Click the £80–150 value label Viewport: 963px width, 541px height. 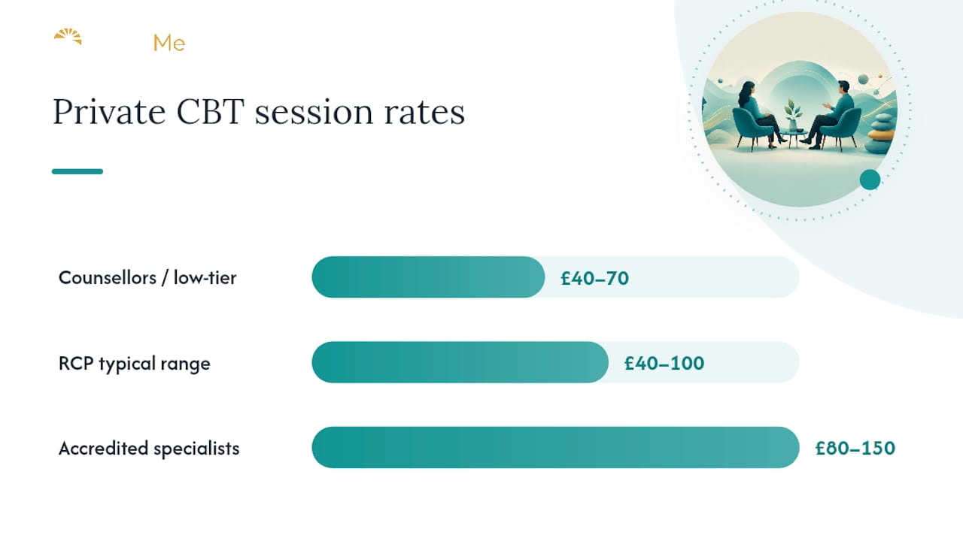click(855, 449)
